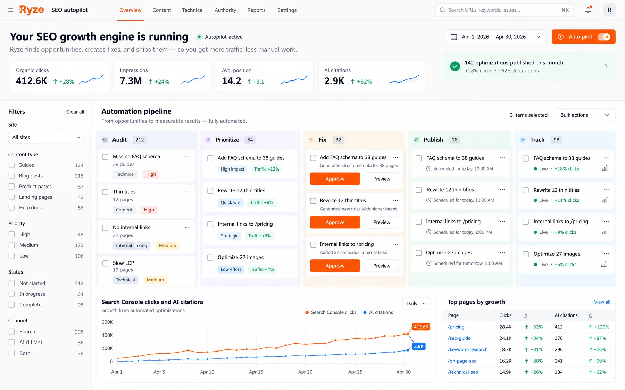The image size is (625, 390).
Task: Open the R user avatar
Action: coord(609,10)
